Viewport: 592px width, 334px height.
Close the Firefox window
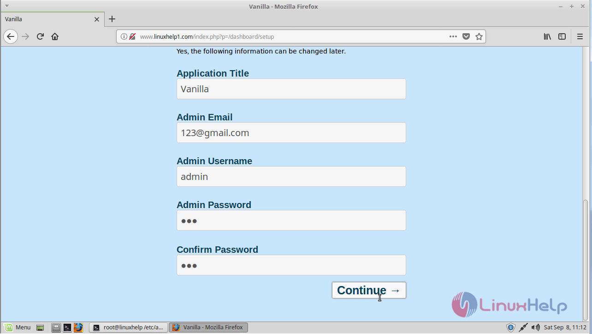(583, 6)
